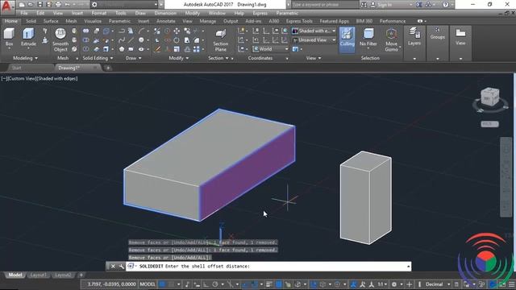Expand the Solid Editing panel
Image resolution: width=516 pixels, height=290 pixels.
pos(98,58)
